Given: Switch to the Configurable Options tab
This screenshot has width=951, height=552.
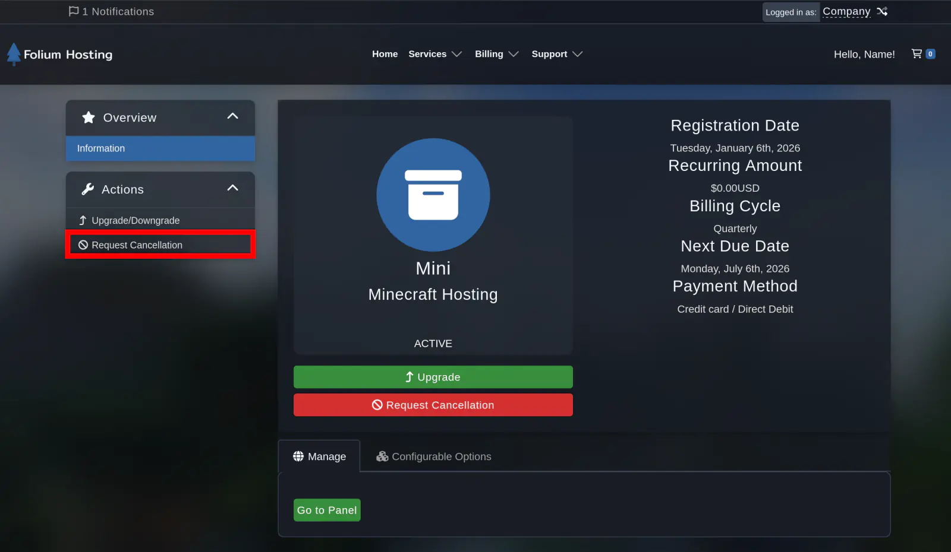Looking at the screenshot, I should click(x=433, y=456).
